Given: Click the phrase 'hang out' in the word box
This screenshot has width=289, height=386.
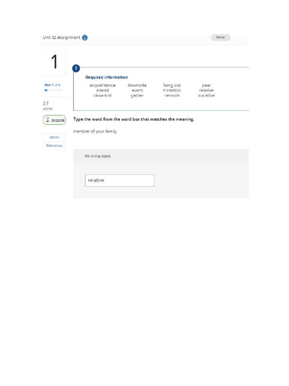Looking at the screenshot, I should pyautogui.click(x=172, y=85).
